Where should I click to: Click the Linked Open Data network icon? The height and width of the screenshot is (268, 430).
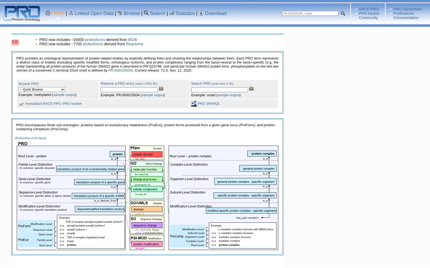(71, 13)
